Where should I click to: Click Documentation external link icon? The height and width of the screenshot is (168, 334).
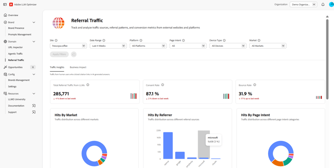(x=34, y=106)
